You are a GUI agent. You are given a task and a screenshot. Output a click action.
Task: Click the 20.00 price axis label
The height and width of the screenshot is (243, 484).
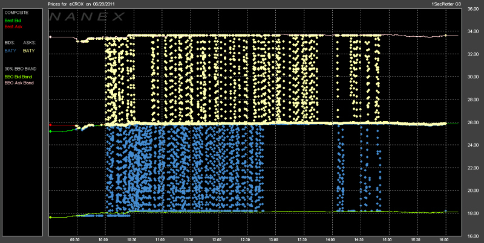click(472, 191)
